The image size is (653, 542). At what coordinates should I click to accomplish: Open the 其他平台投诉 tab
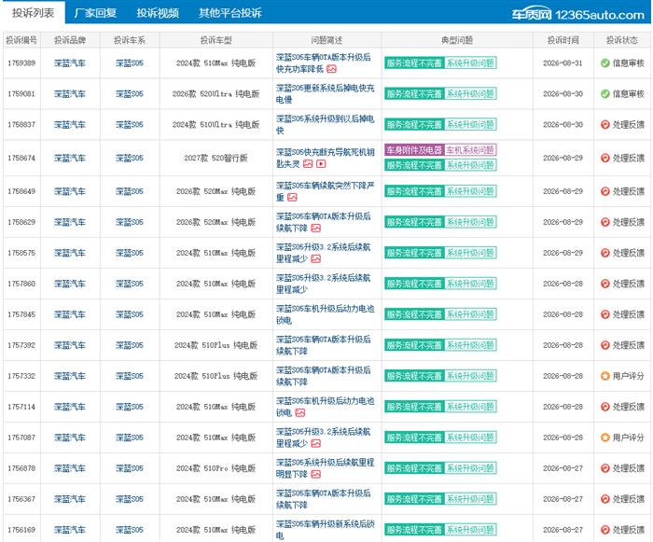click(230, 13)
